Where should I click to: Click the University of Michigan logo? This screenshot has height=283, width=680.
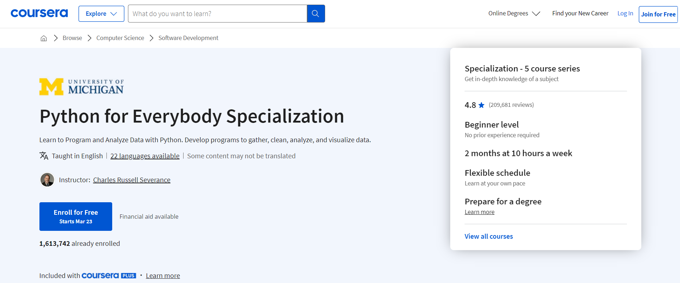[82, 87]
